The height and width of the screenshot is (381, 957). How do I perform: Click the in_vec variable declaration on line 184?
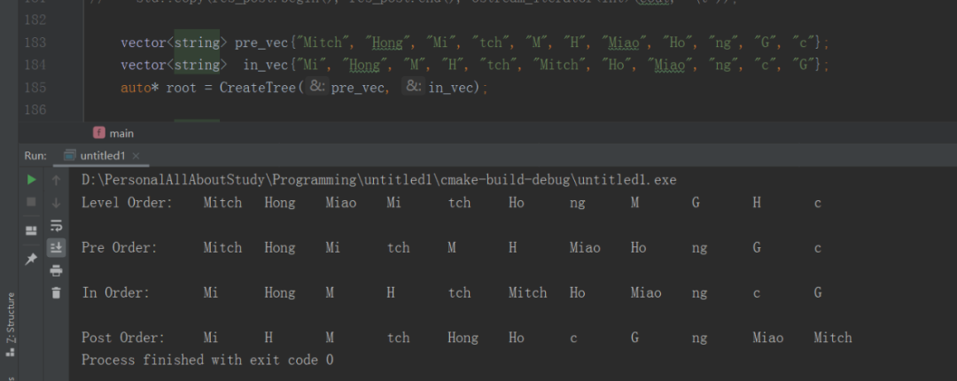[x=258, y=65]
